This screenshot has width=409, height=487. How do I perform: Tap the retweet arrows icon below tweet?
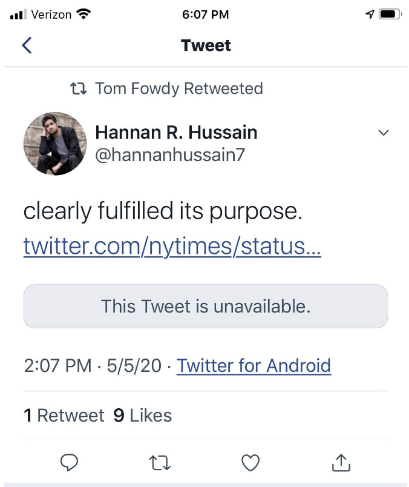160,463
